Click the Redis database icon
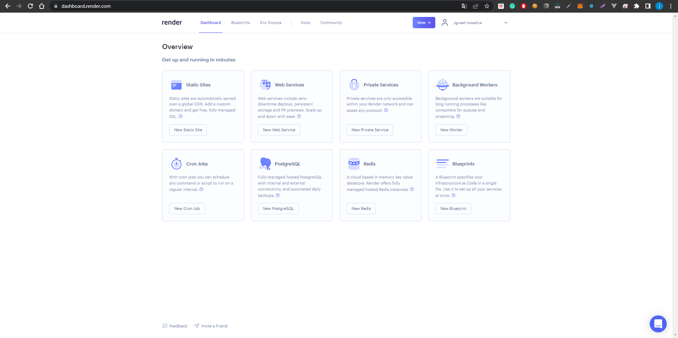Viewport: 678px width, 338px height. pyautogui.click(x=354, y=164)
